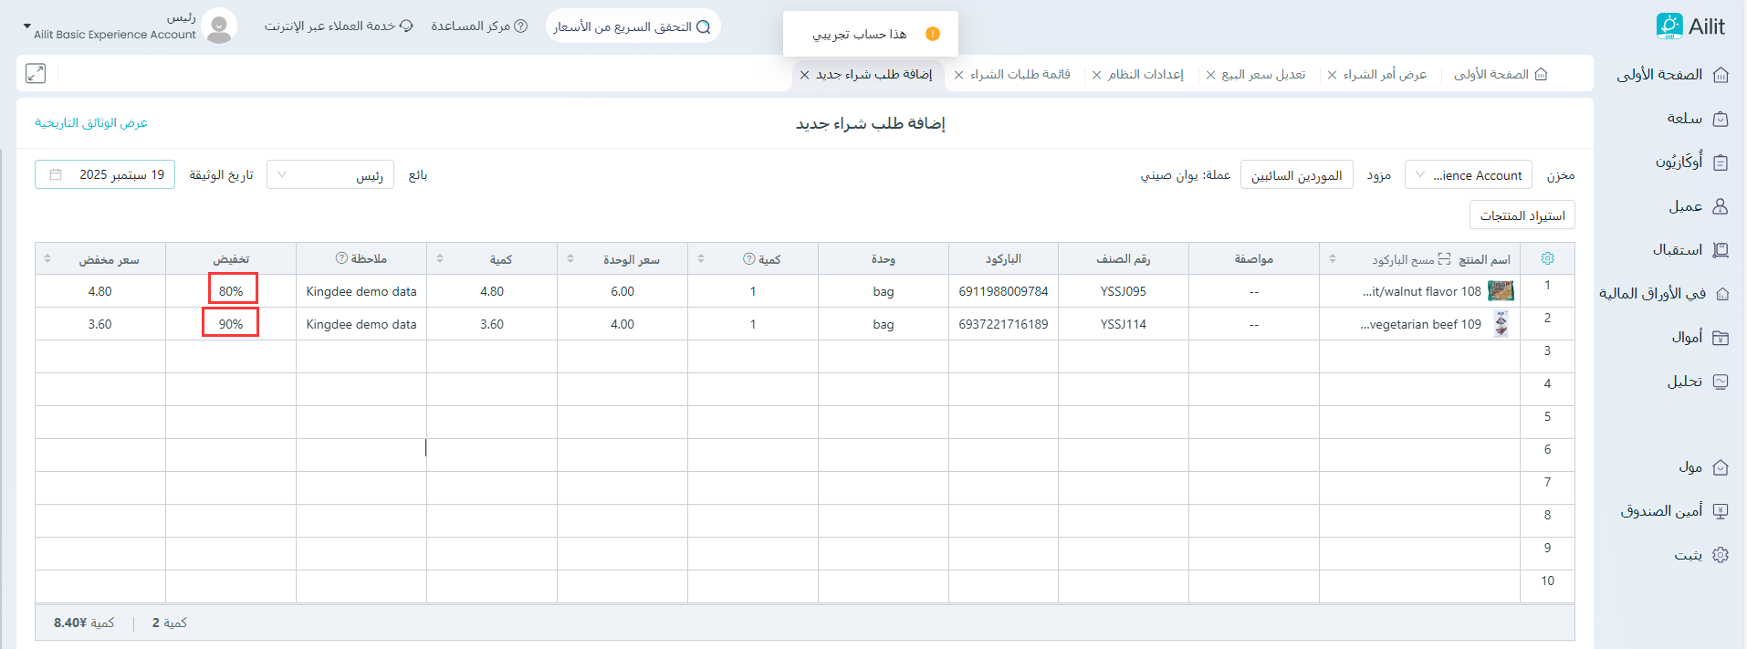Viewport: 1747px width, 649px height.
Task: Click the fullscreen expand icon
Action: click(36, 74)
